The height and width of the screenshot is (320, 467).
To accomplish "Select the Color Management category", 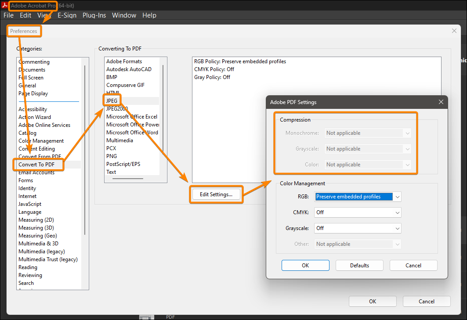I will (41, 140).
